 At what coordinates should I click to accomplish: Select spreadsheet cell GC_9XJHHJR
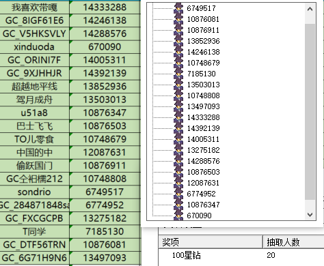[x=34, y=73]
